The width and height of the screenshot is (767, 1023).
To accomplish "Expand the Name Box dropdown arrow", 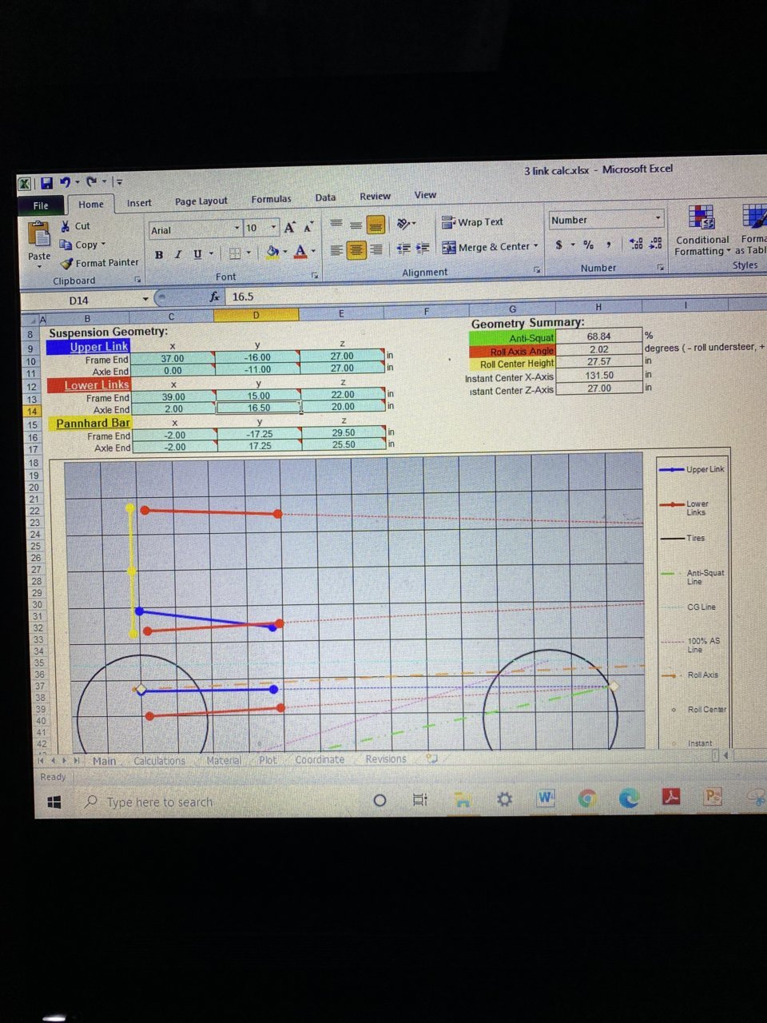I will (145, 299).
